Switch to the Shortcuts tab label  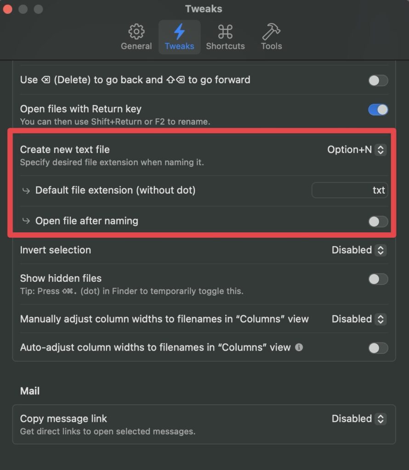[225, 46]
